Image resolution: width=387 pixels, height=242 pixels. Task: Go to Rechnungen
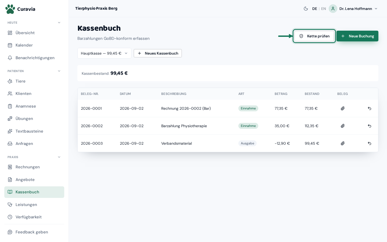coord(34,167)
